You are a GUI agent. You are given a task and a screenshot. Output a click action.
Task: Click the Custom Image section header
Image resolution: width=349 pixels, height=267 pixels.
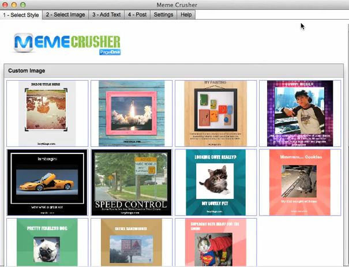pos(174,71)
